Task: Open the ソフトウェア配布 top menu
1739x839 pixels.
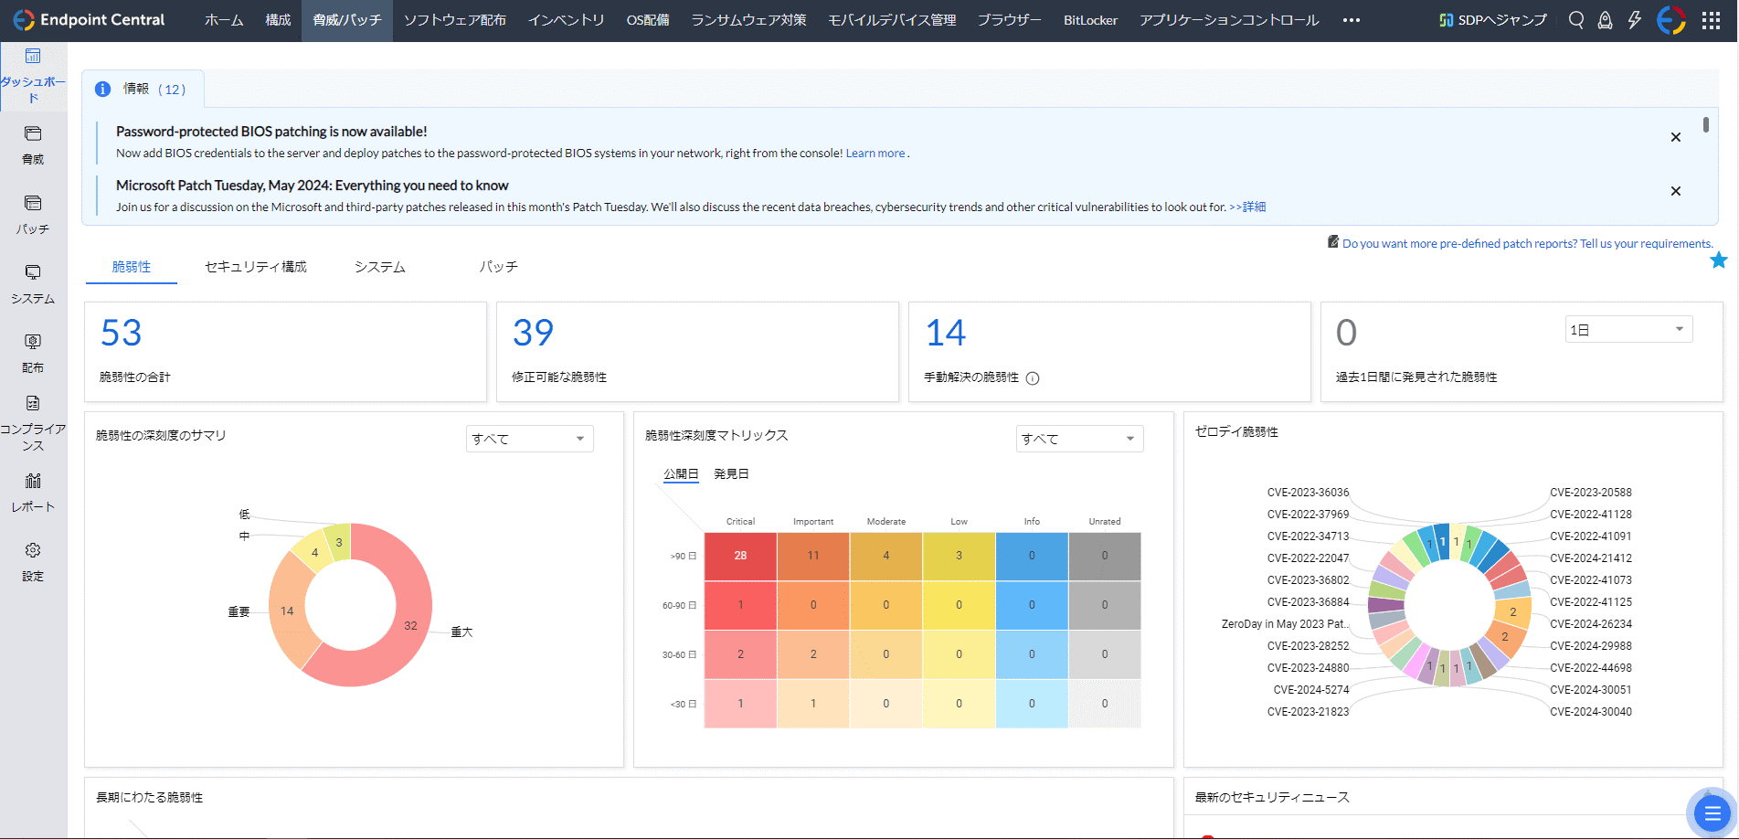Action: point(454,20)
